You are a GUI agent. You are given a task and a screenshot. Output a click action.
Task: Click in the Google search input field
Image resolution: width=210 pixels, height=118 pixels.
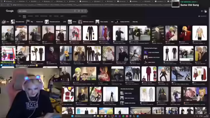pyautogui.click(x=46, y=11)
